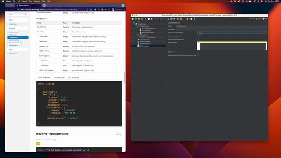This screenshot has height=158, width=281.
Task: Click the macOS Spotlight search icon
Action: [258, 1]
